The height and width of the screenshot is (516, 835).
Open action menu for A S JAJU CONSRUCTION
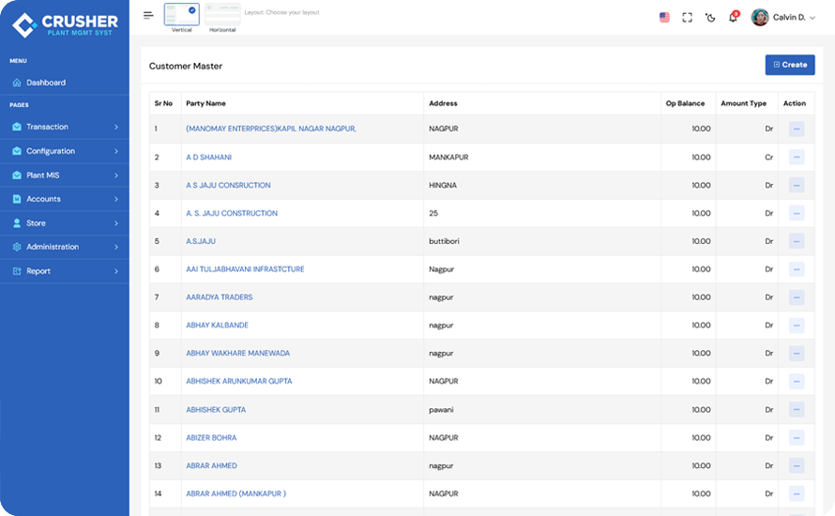click(x=797, y=186)
